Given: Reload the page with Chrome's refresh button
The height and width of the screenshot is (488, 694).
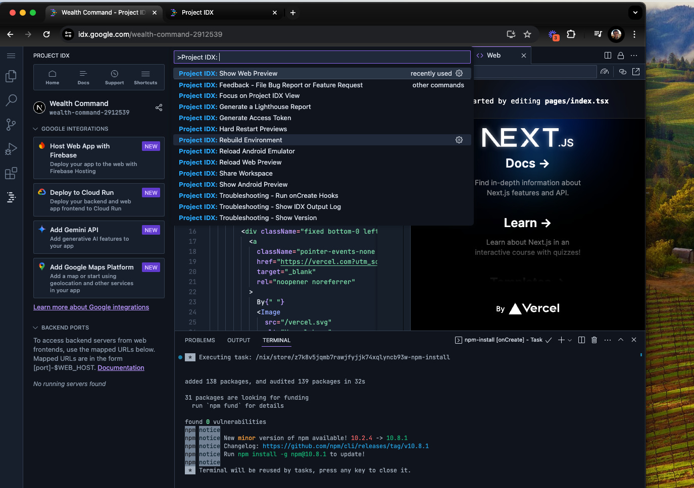Looking at the screenshot, I should (46, 34).
